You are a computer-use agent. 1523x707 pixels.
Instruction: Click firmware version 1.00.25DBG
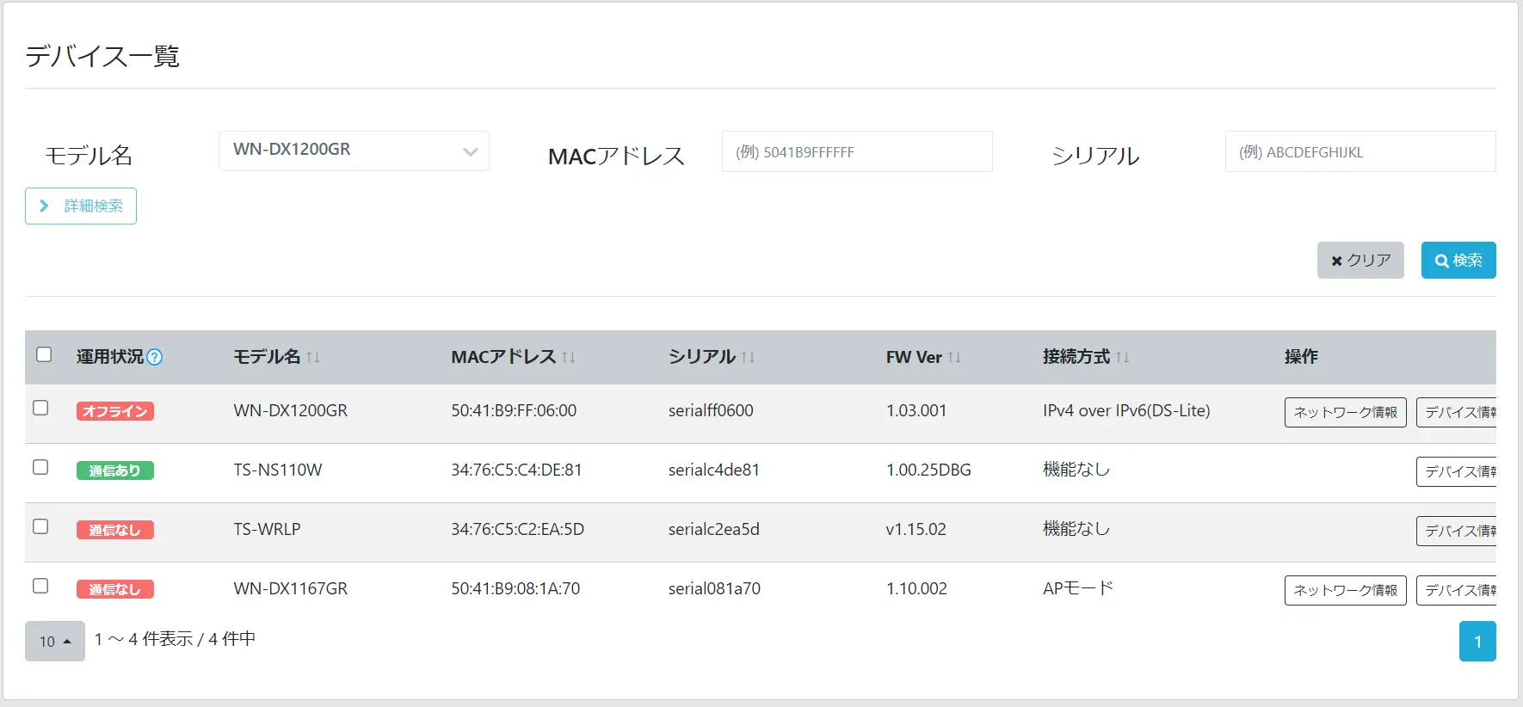(x=928, y=470)
